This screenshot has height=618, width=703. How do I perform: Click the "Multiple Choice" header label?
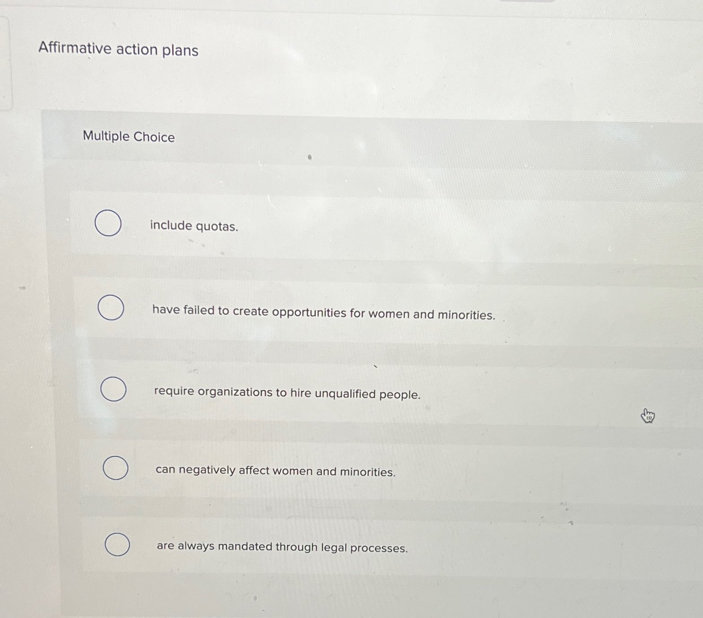[129, 137]
